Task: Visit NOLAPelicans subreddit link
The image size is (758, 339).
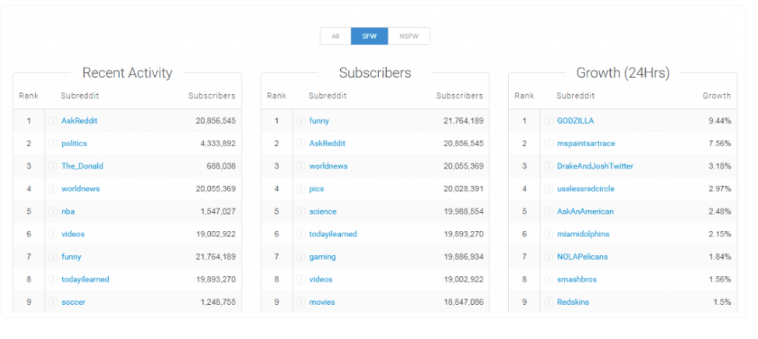Action: [x=583, y=257]
